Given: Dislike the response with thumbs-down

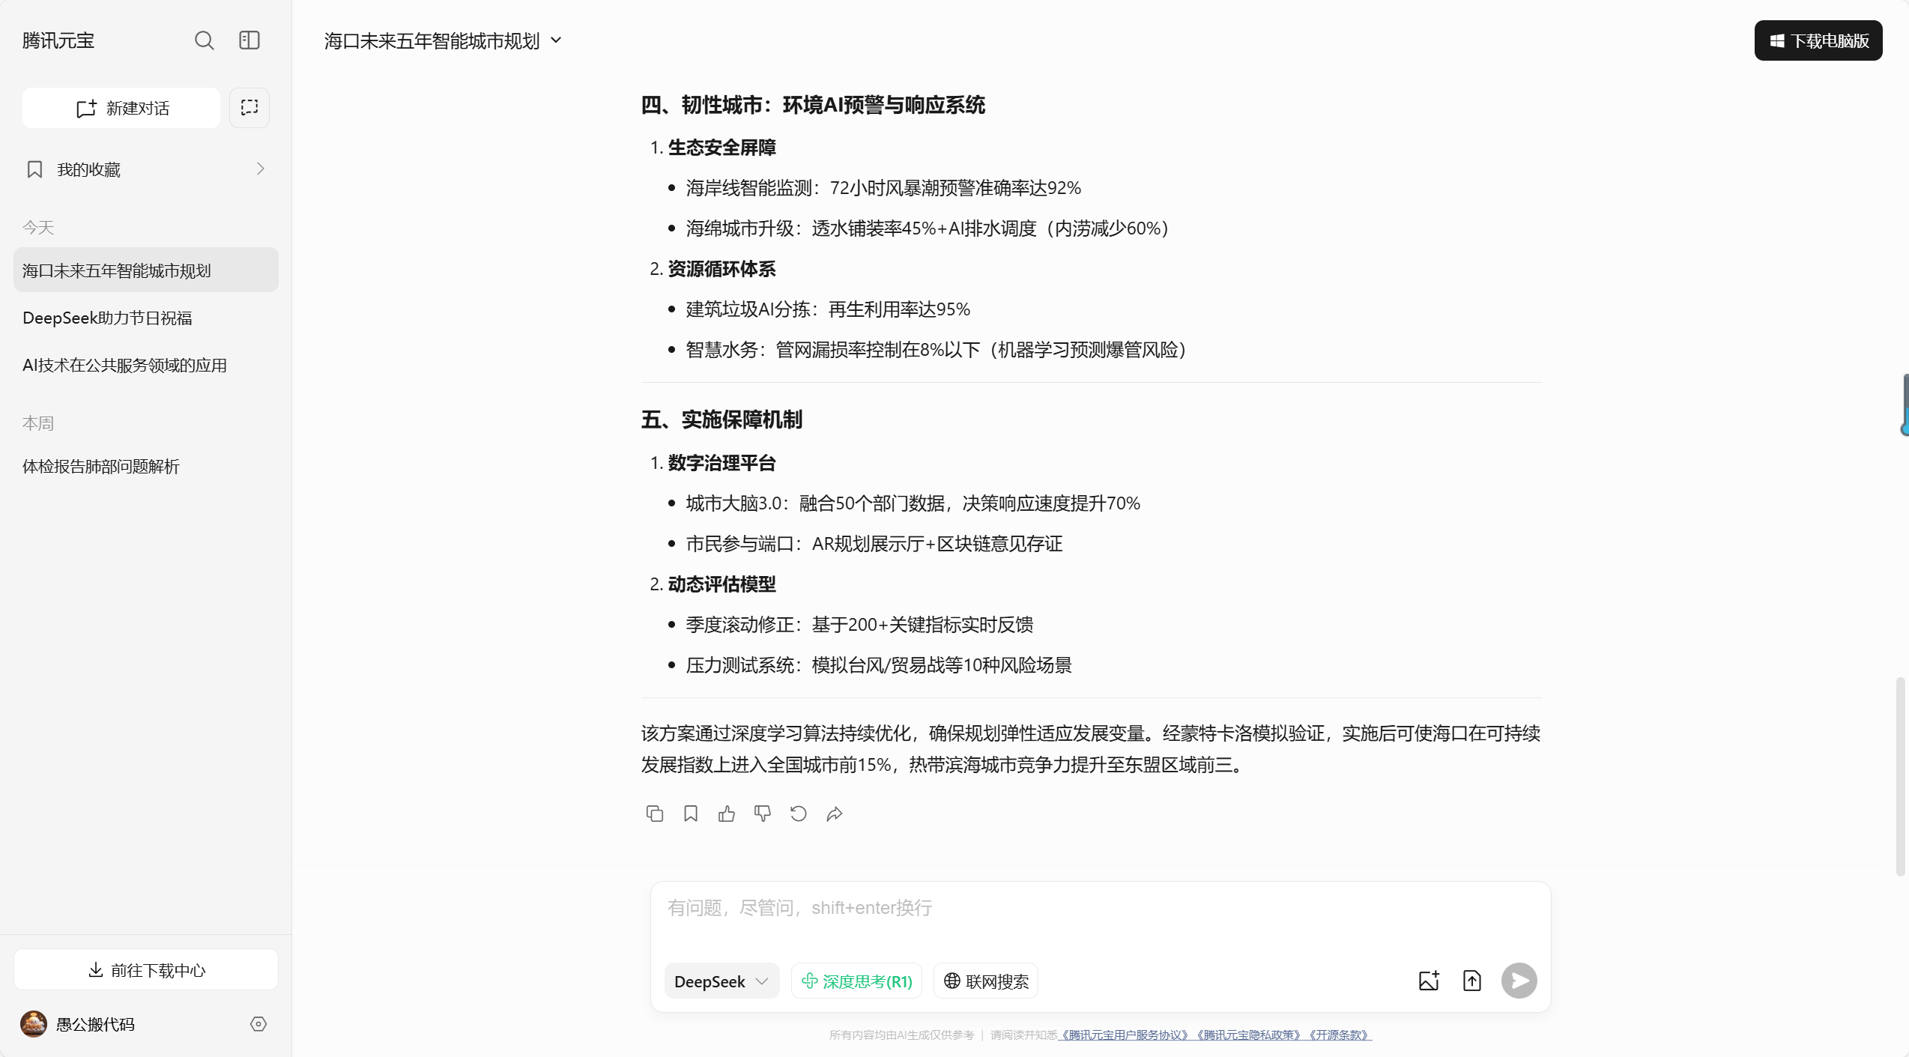Looking at the screenshot, I should tap(763, 814).
